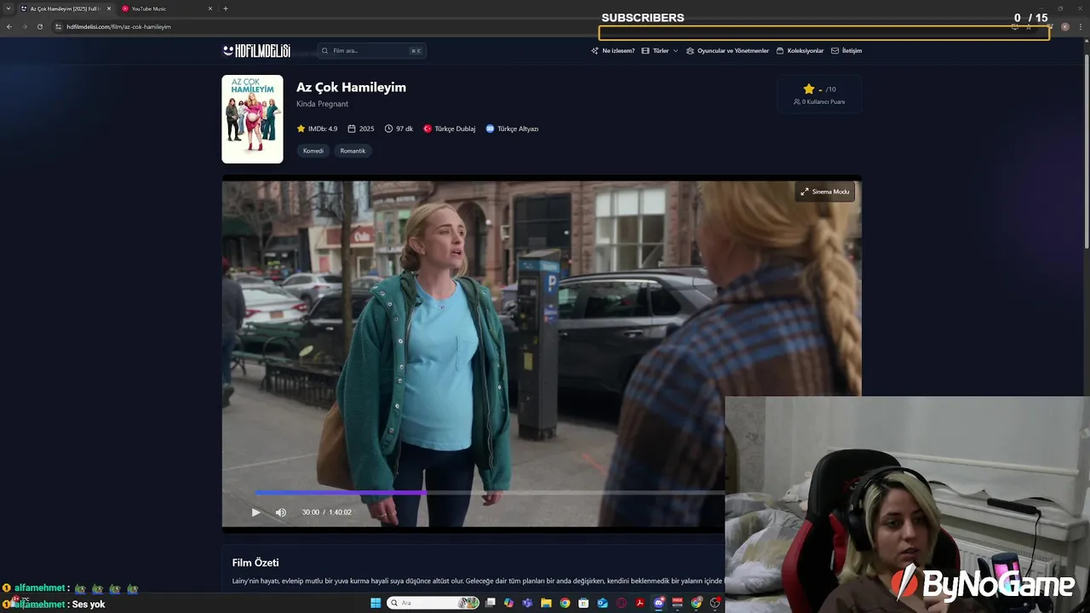Mute the video with the speaker icon
Viewport: 1090px width, 613px height.
(x=281, y=512)
